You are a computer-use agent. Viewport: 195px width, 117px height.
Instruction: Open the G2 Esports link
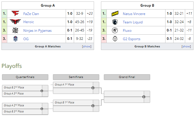pyautogui.click(x=132, y=39)
